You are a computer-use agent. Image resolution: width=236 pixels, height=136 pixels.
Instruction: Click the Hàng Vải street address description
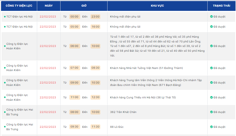click(157, 46)
